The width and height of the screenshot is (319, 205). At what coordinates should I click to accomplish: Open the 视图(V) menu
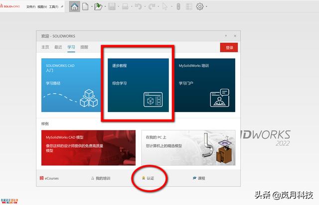(x=42, y=6)
